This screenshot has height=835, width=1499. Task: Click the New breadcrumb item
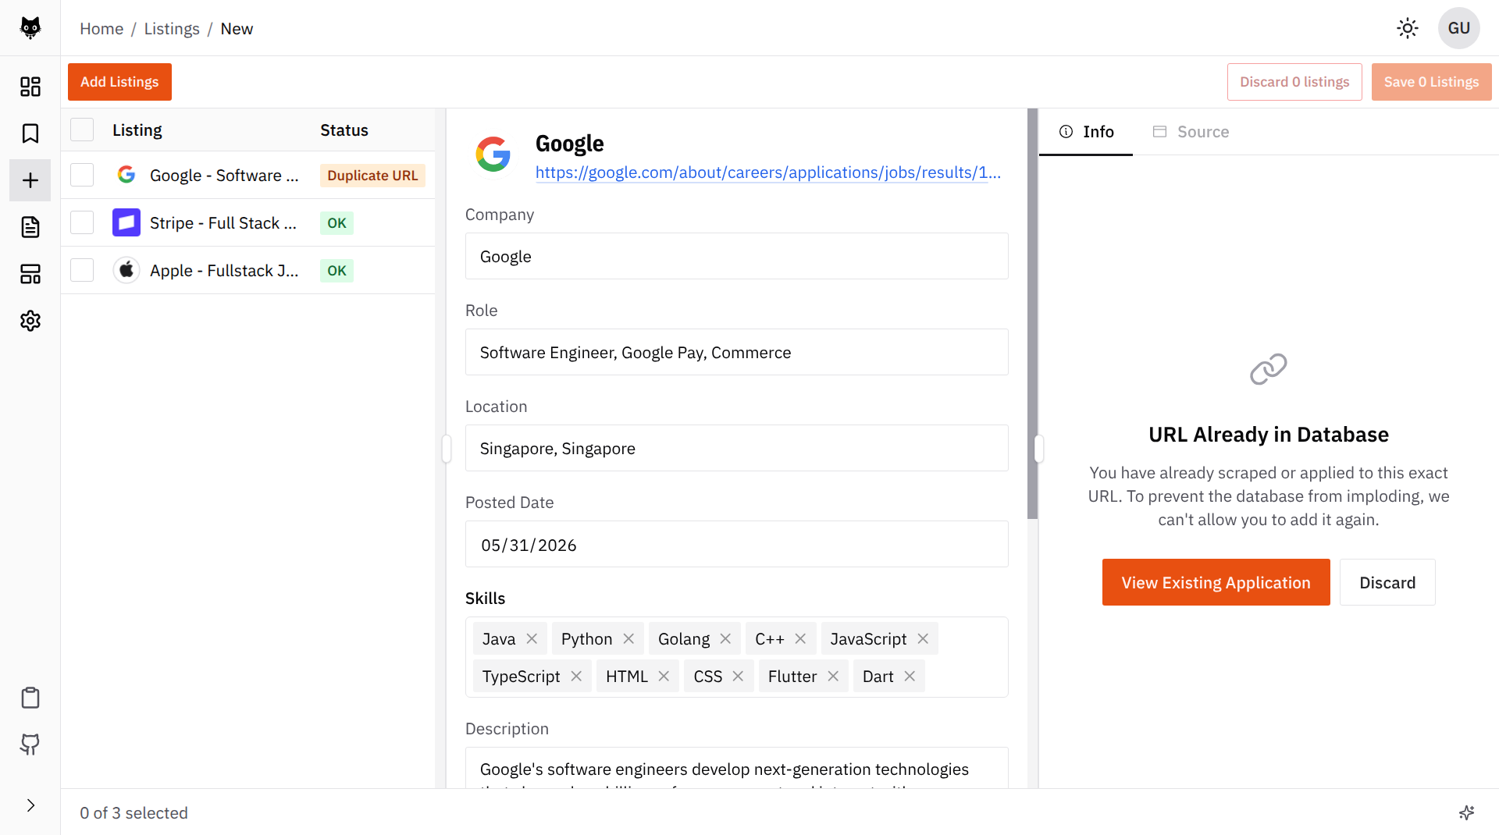[237, 29]
